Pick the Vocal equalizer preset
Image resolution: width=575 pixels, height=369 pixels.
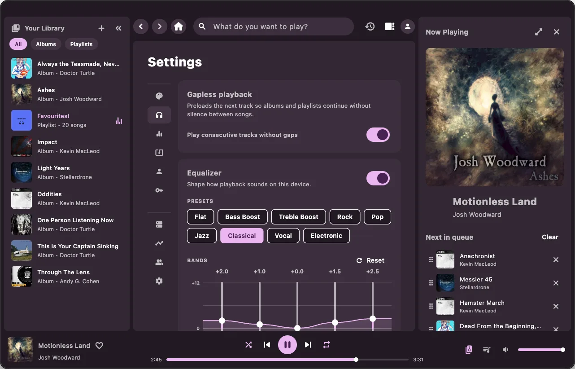[283, 236]
